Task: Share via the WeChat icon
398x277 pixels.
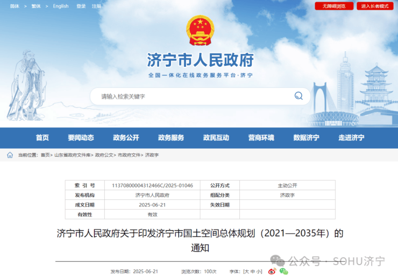Action: [x=283, y=271]
